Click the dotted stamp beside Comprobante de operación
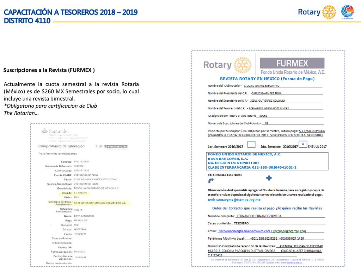This screenshot has width=361, height=271. [111, 146]
